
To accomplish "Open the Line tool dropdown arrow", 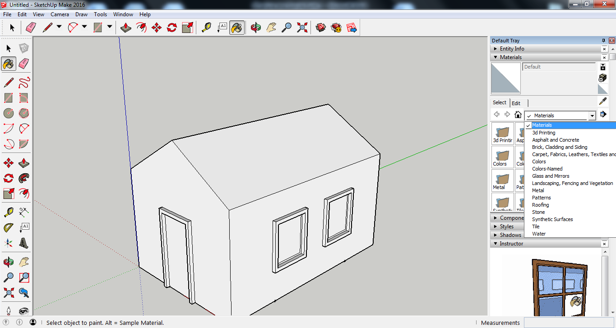I will (x=59, y=28).
